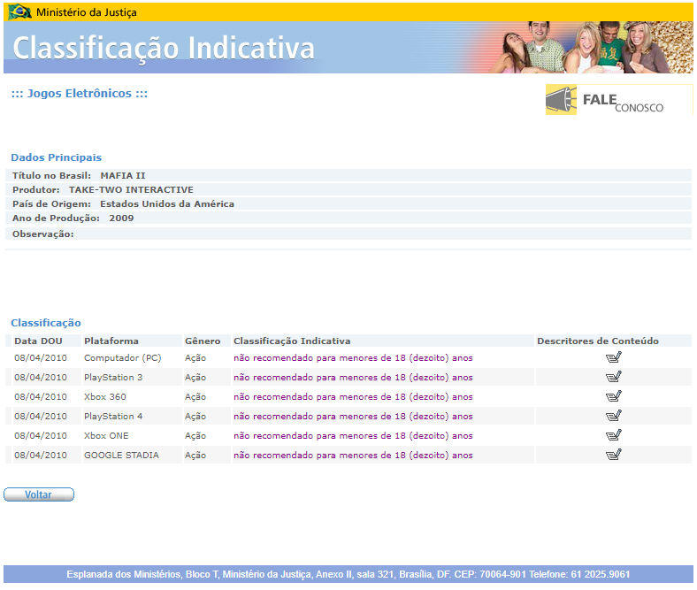Click the Ação genre in Xbox 360 row
The image size is (697, 590).
tap(195, 397)
